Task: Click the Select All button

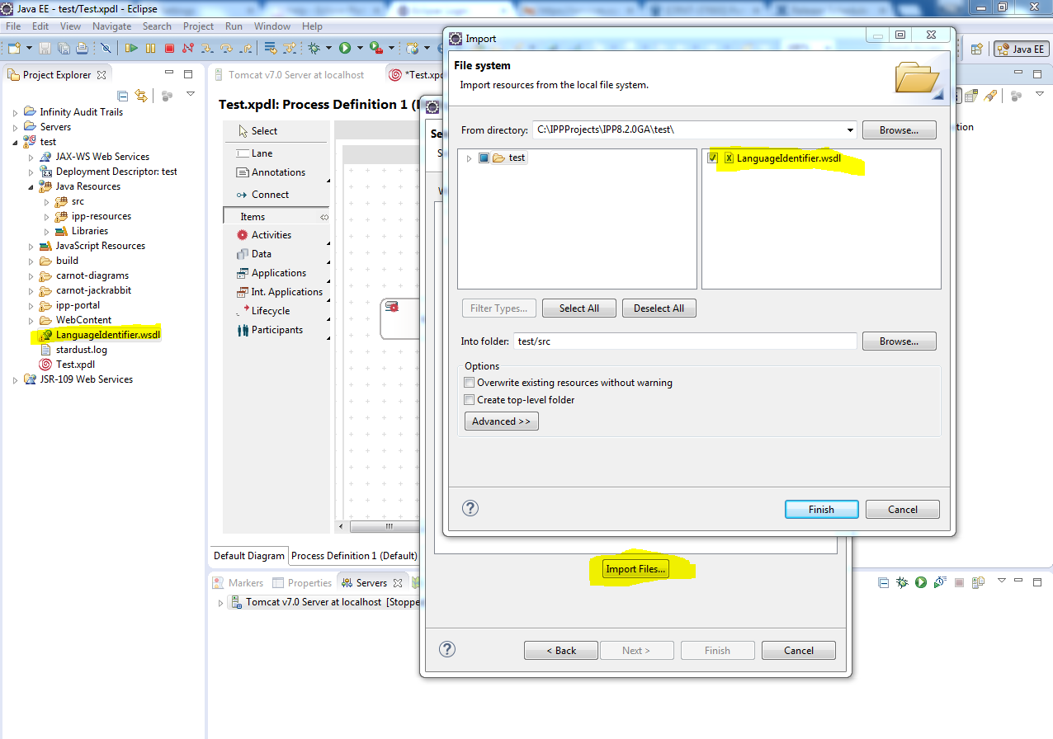Action: pyautogui.click(x=579, y=308)
